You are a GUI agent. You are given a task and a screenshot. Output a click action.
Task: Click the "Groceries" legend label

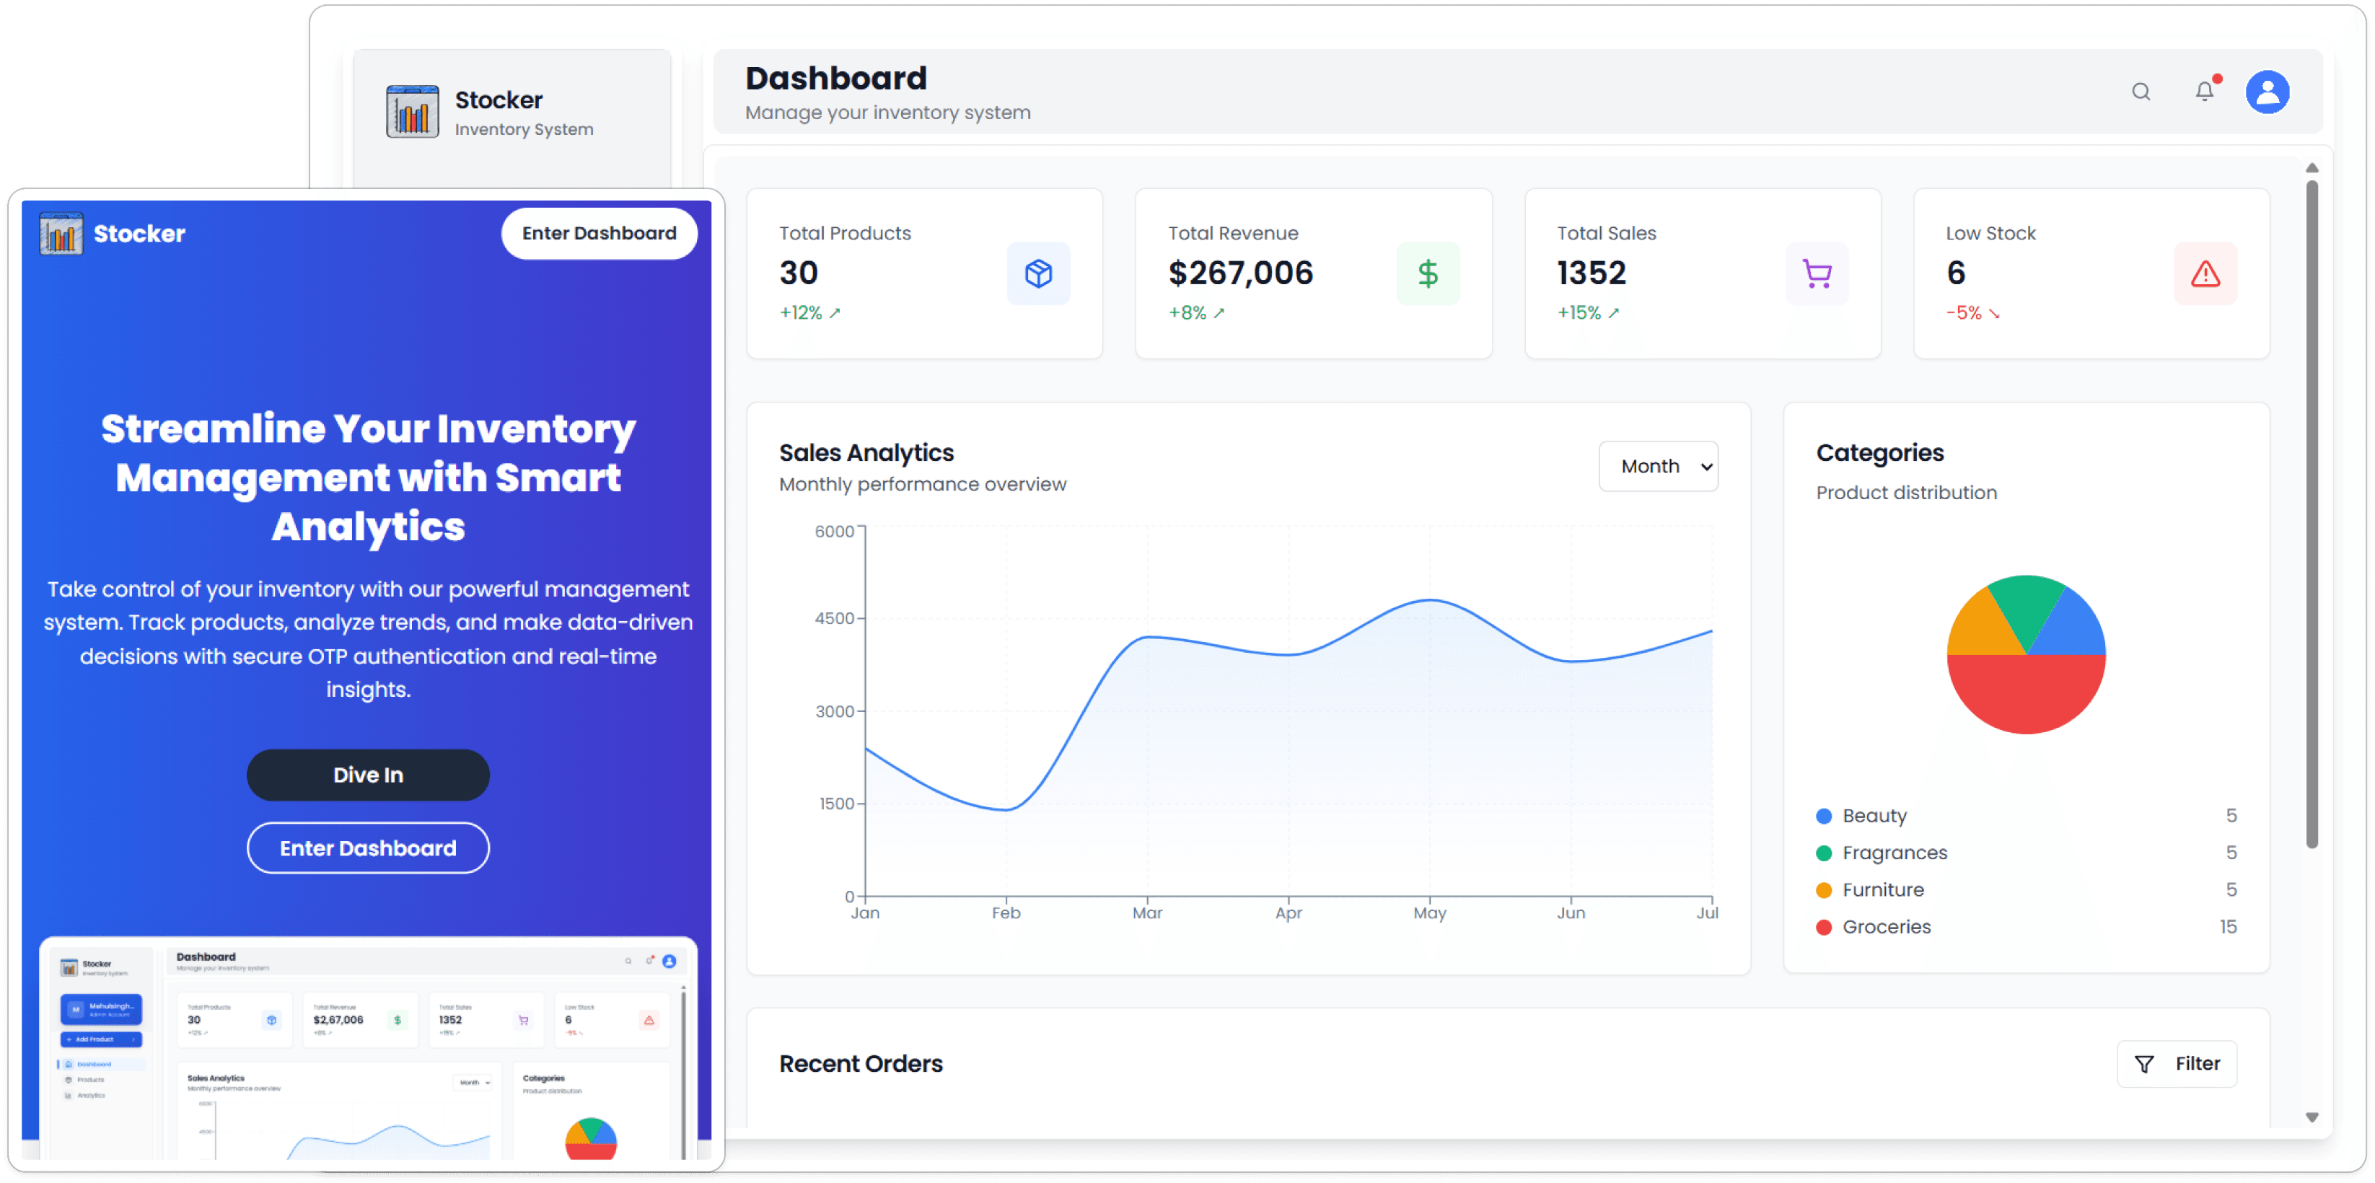click(x=1885, y=927)
